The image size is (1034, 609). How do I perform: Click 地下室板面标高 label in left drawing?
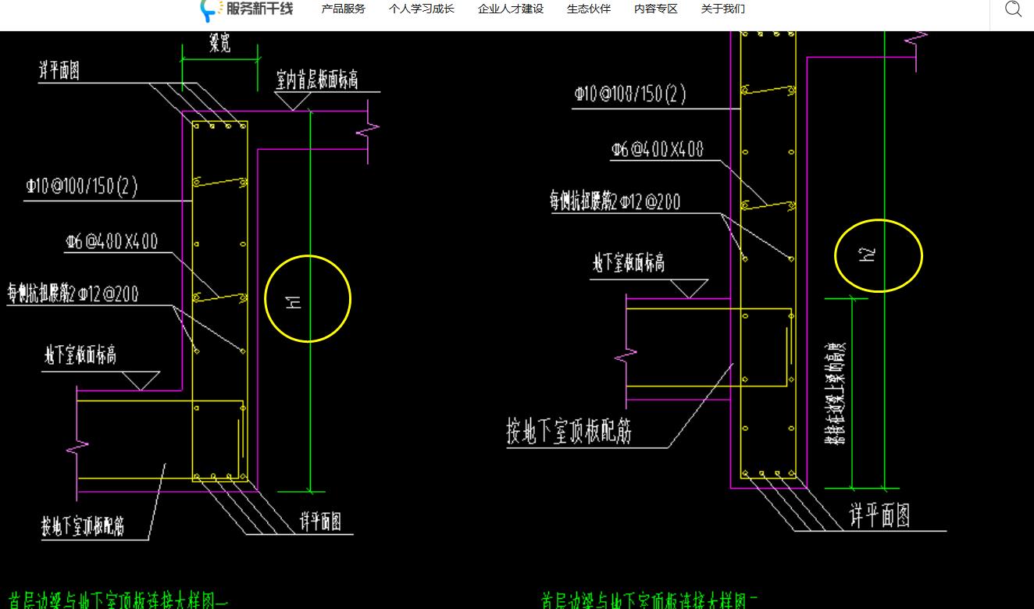(x=80, y=357)
